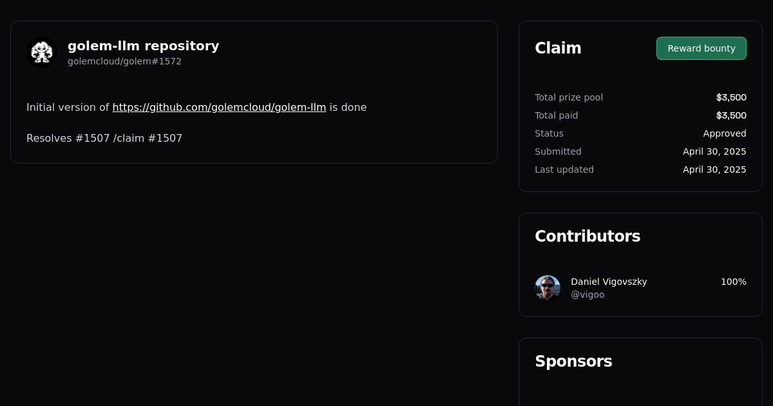The width and height of the screenshot is (773, 406).
Task: Select the Approved status label
Action: (725, 133)
